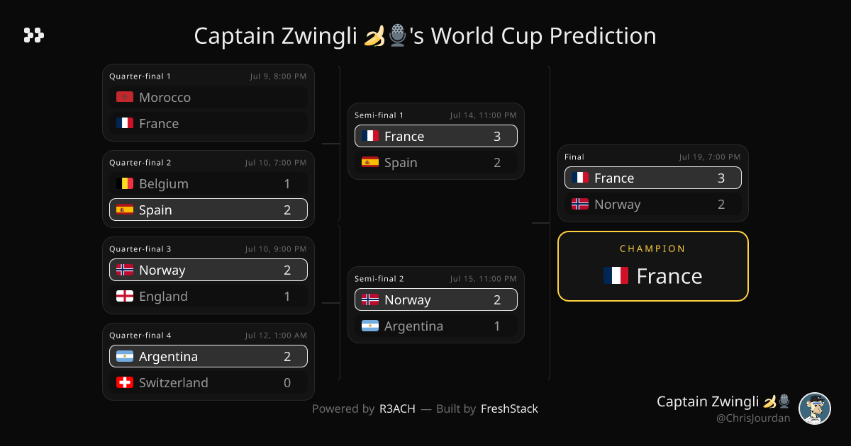Click the Argentina flag in Semi-final 2
The image size is (851, 446).
pos(370,326)
